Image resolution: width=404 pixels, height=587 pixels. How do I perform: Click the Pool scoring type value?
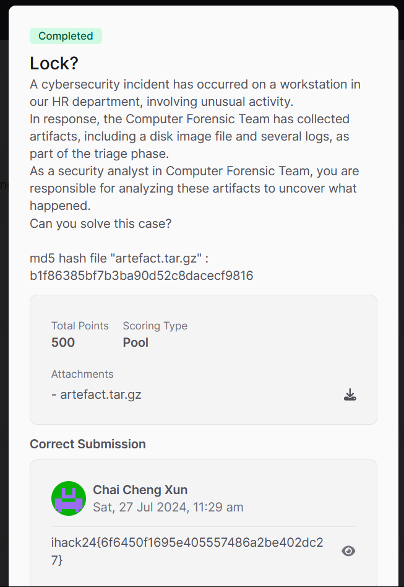click(x=135, y=342)
